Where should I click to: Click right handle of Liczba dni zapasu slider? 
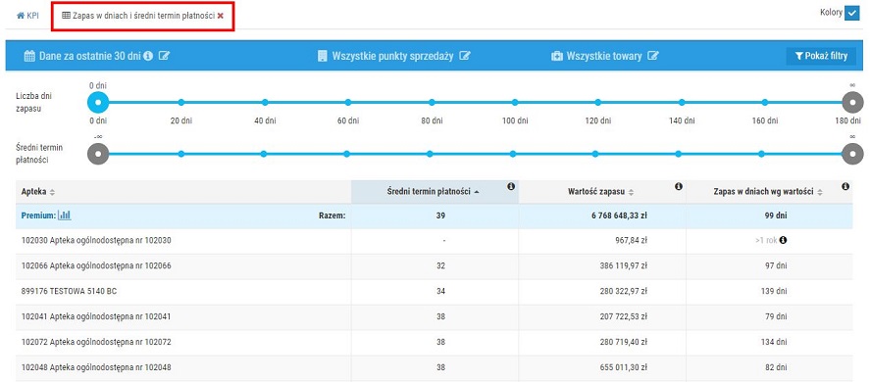(852, 102)
